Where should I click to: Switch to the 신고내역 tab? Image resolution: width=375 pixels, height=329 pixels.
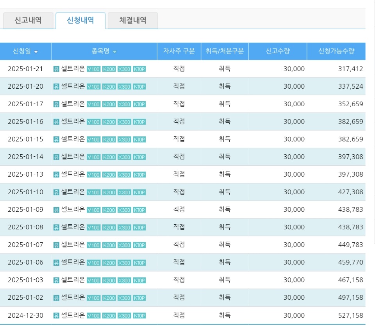point(28,20)
